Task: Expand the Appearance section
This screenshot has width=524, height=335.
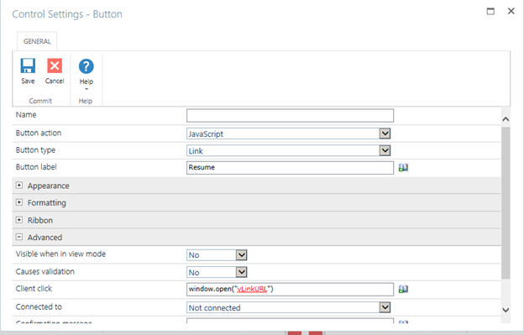Action: [19, 185]
